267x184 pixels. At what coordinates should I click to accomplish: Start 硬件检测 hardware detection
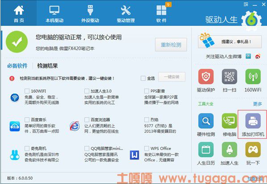(206, 121)
